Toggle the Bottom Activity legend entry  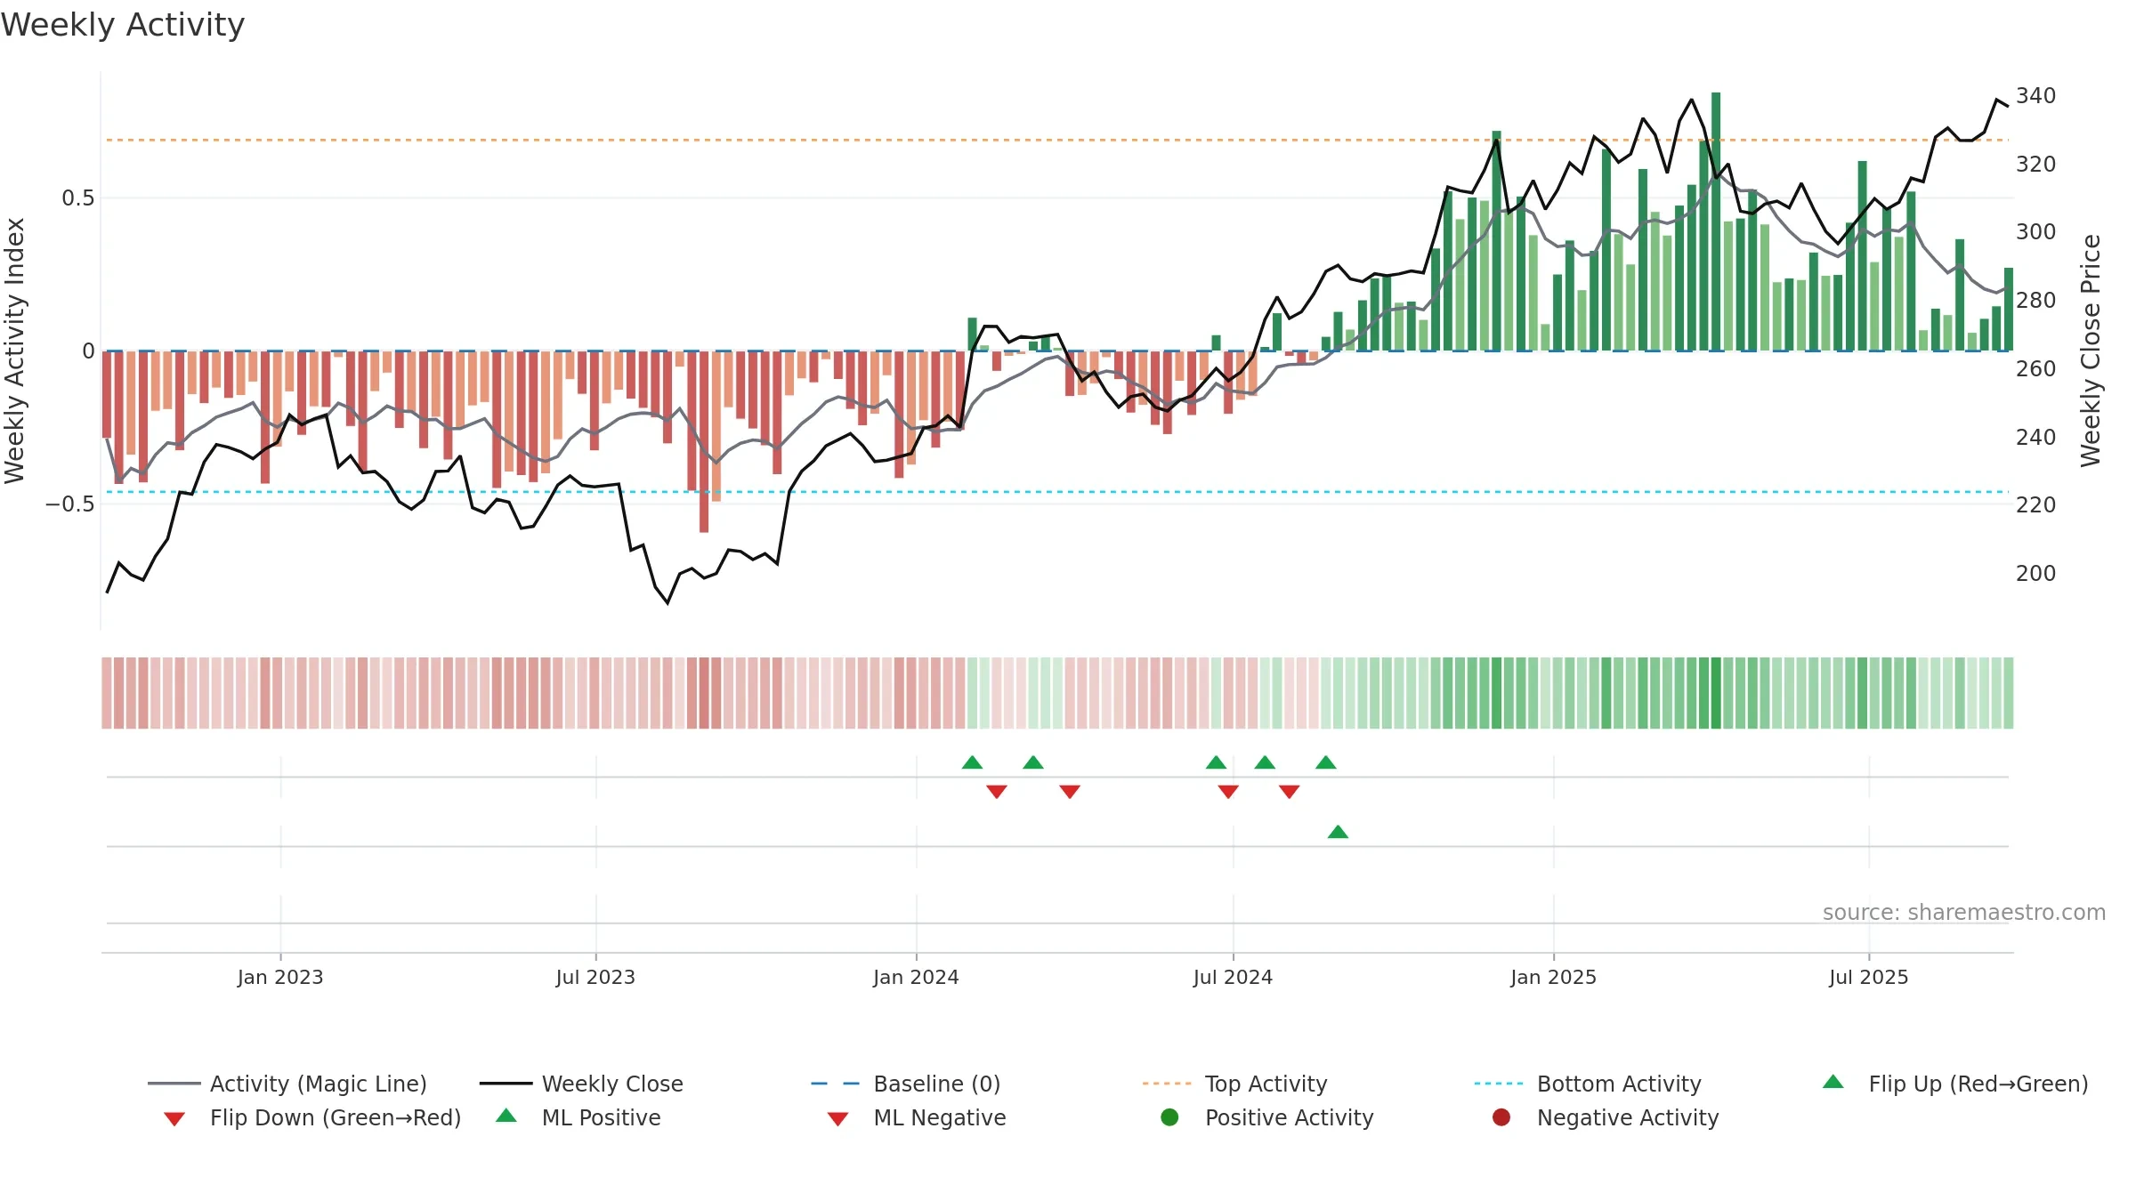click(x=1588, y=1084)
